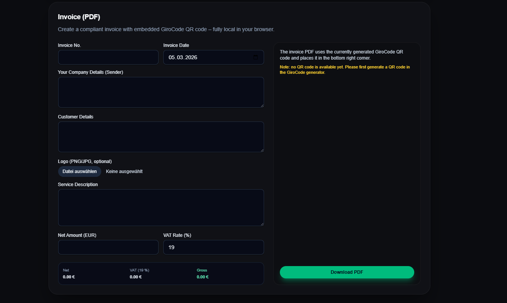507x303 pixels.
Task: Click the Net Amount (EUR) input field
Action: (x=108, y=247)
